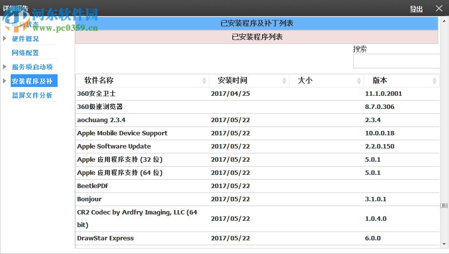Expand the 安装程序及补 tree arrow

[4, 81]
